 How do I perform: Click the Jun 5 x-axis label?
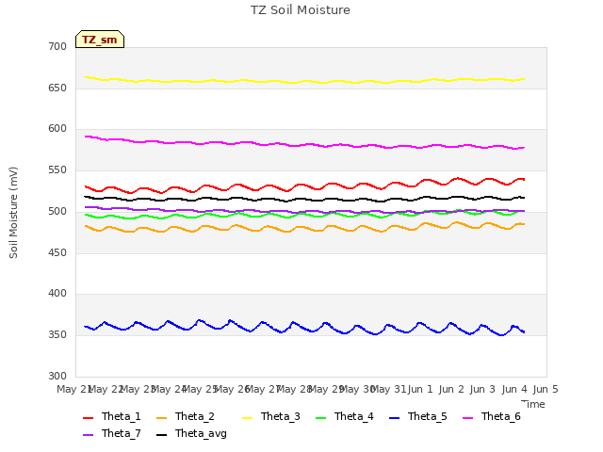click(x=546, y=389)
